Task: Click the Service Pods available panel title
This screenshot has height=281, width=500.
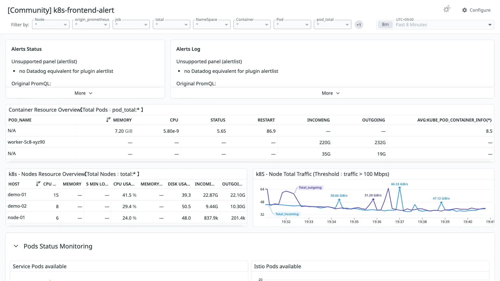Action: coord(40,266)
